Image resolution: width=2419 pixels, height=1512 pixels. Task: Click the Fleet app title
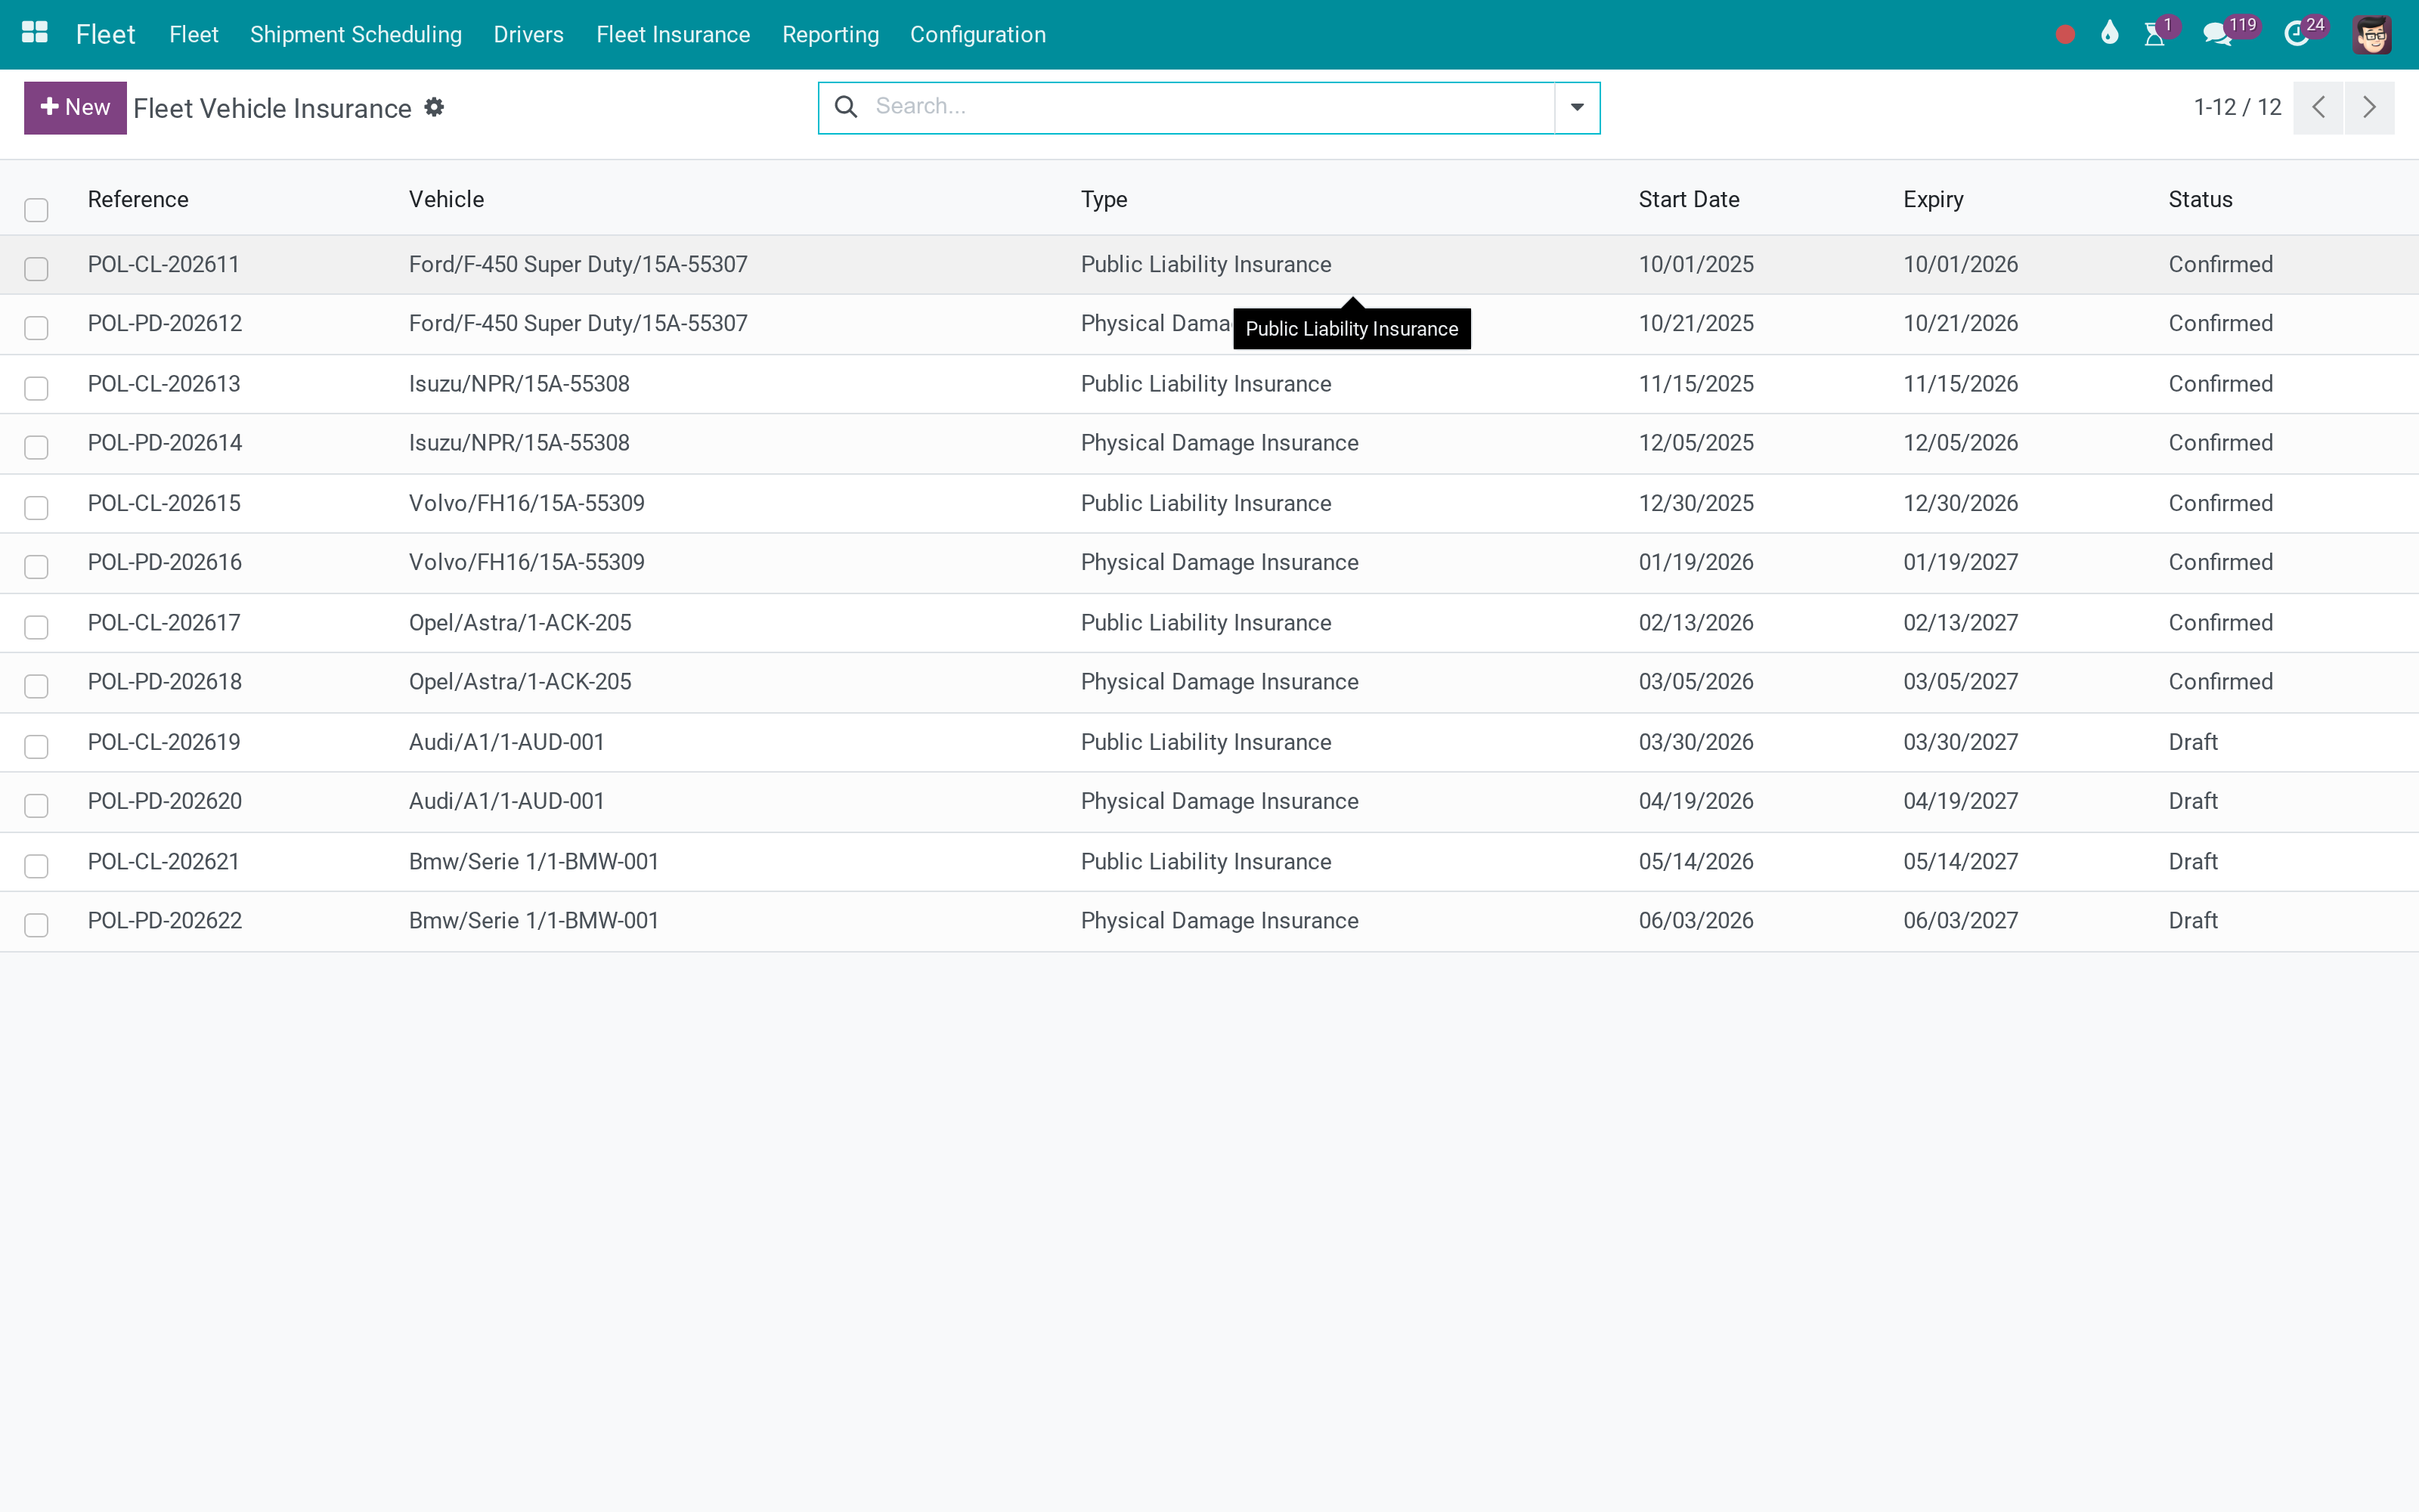[105, 34]
